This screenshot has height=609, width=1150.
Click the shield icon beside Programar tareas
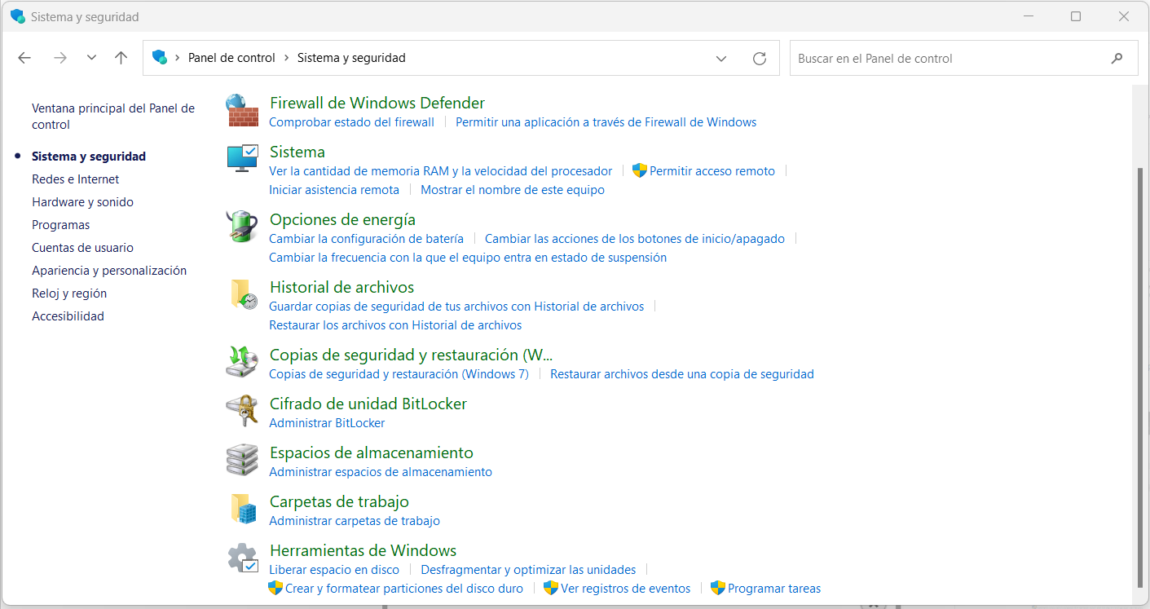[x=718, y=588]
